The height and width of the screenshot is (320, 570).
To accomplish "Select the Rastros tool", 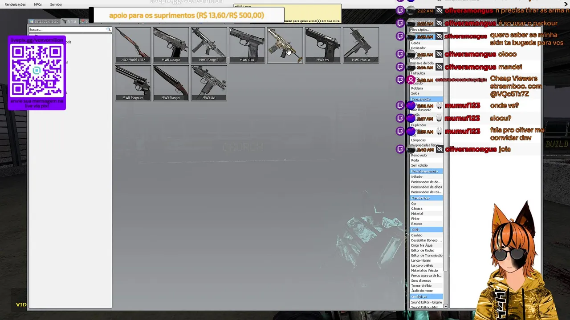I will tap(426, 224).
